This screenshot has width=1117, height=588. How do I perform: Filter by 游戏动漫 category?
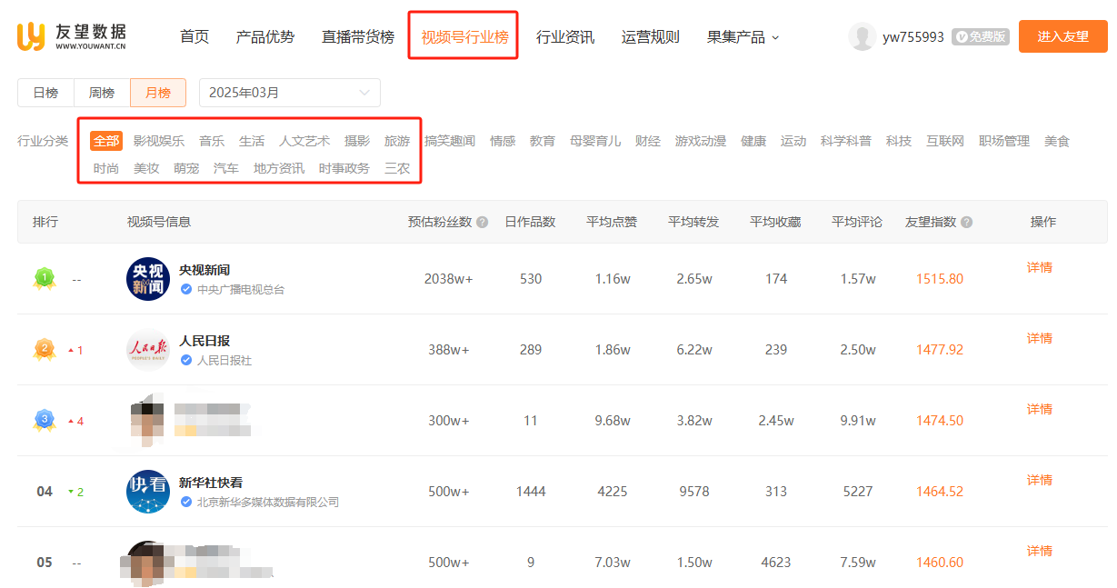point(701,141)
